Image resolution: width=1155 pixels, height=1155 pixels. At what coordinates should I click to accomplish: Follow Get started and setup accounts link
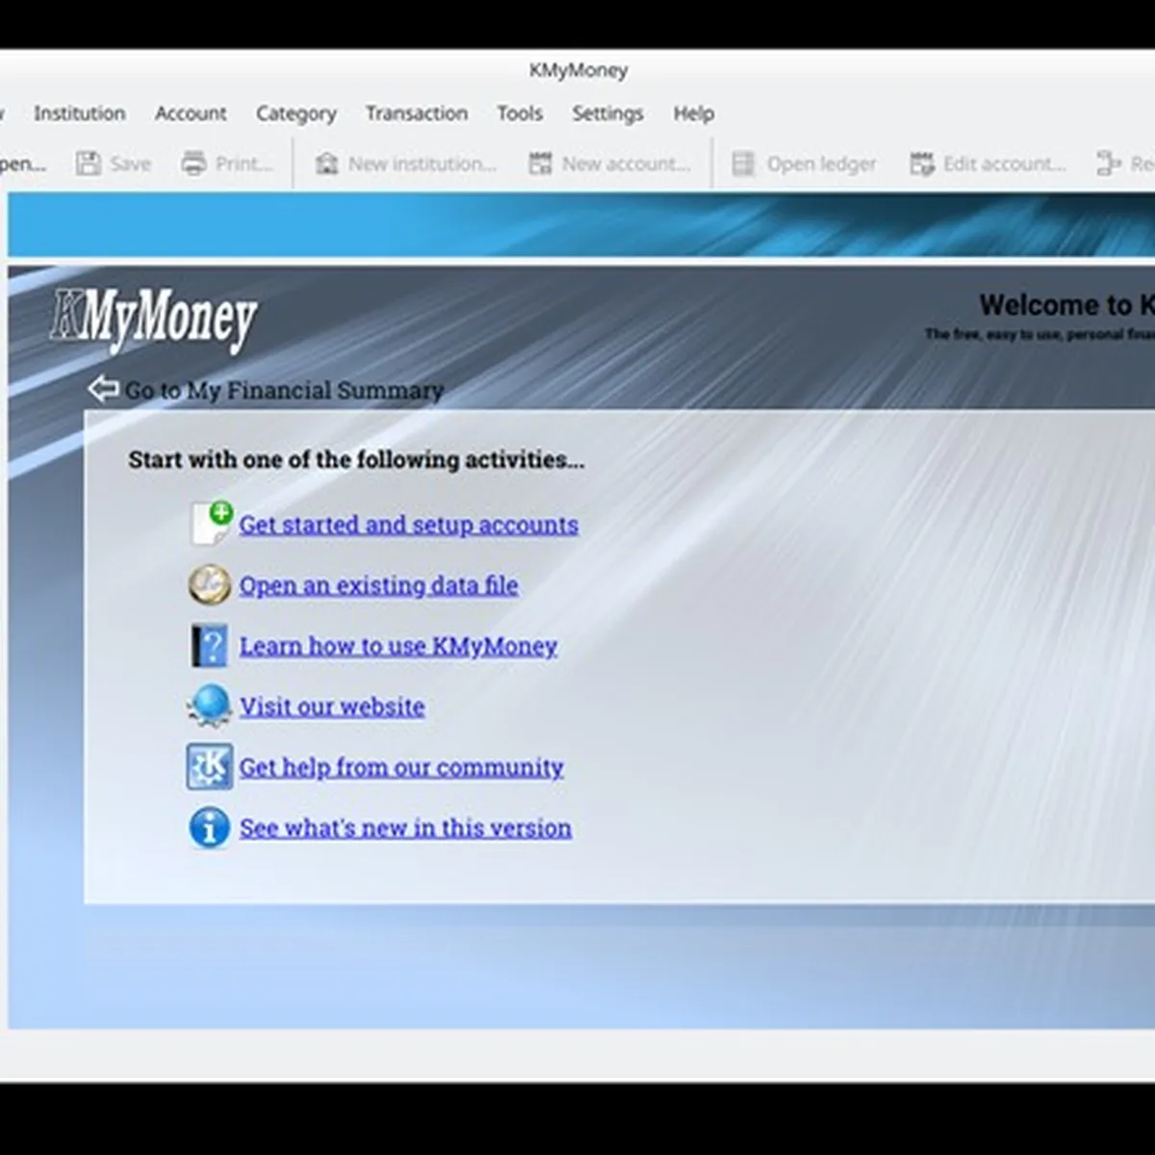click(x=409, y=526)
